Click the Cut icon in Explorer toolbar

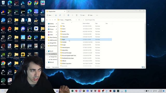pos(56,15)
